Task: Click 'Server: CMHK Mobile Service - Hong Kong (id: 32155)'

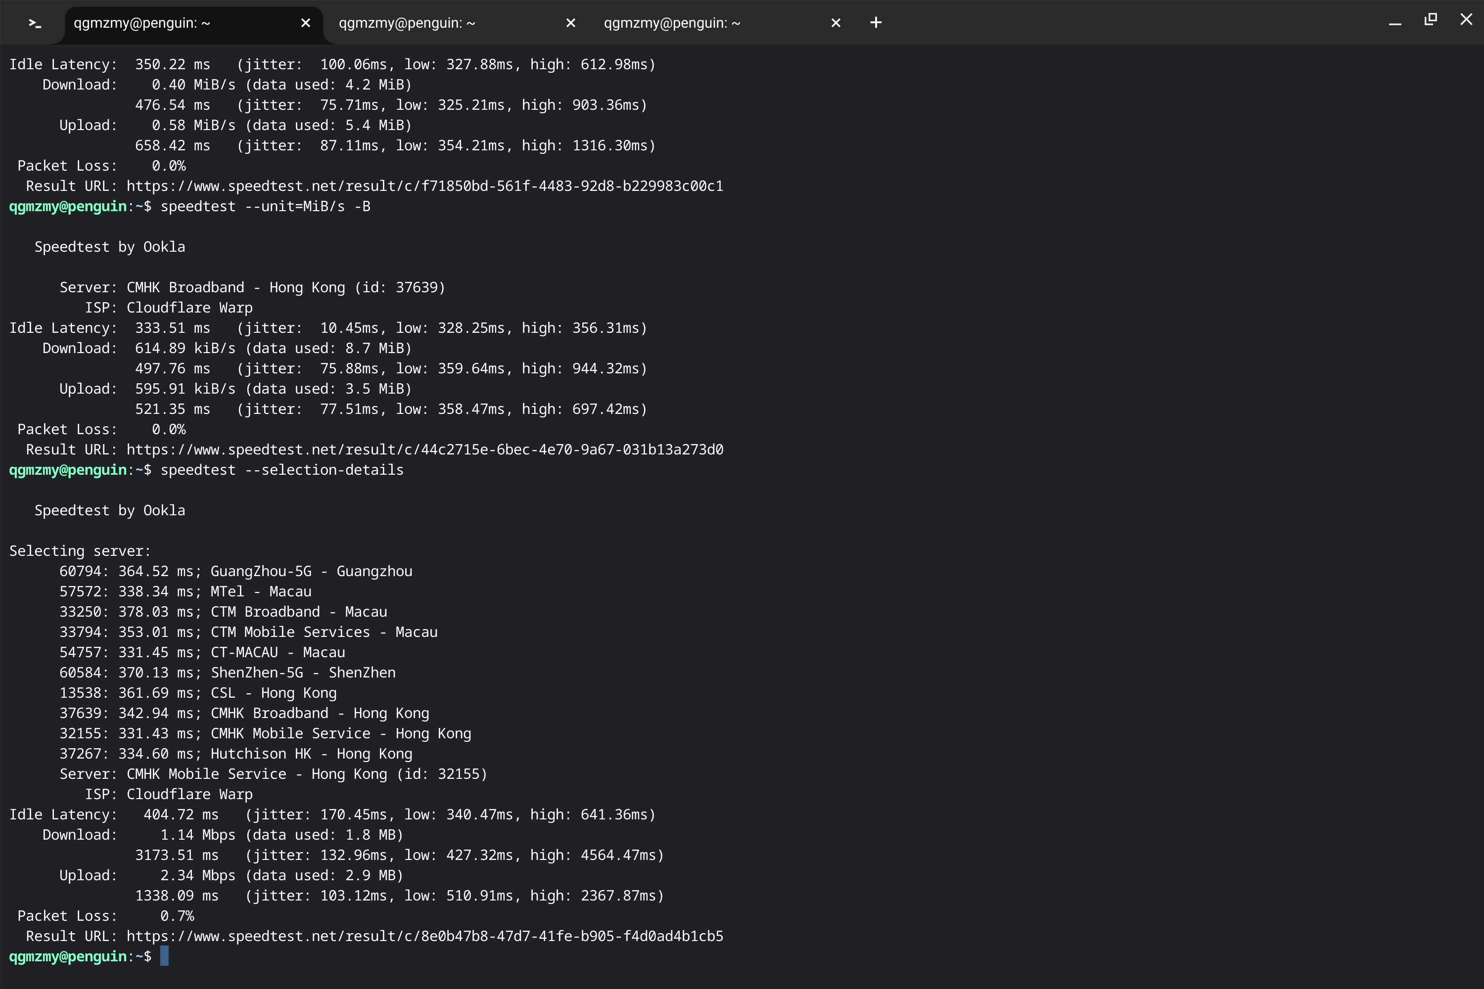Action: coord(273,774)
